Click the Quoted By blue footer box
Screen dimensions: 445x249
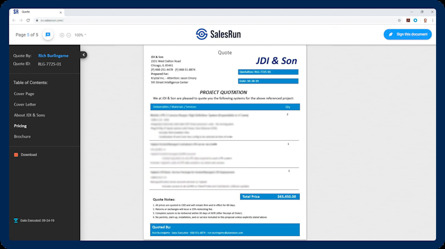click(225, 229)
